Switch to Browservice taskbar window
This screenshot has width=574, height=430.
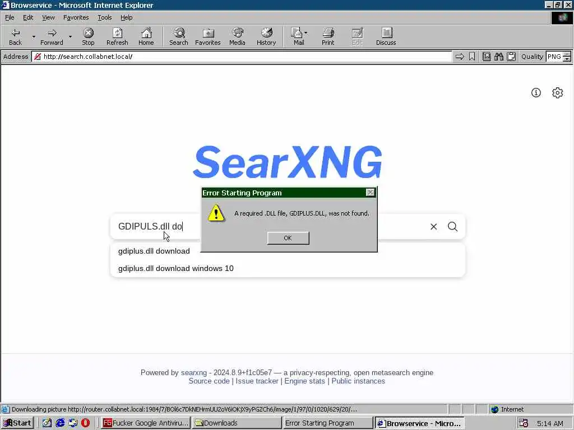(x=419, y=423)
